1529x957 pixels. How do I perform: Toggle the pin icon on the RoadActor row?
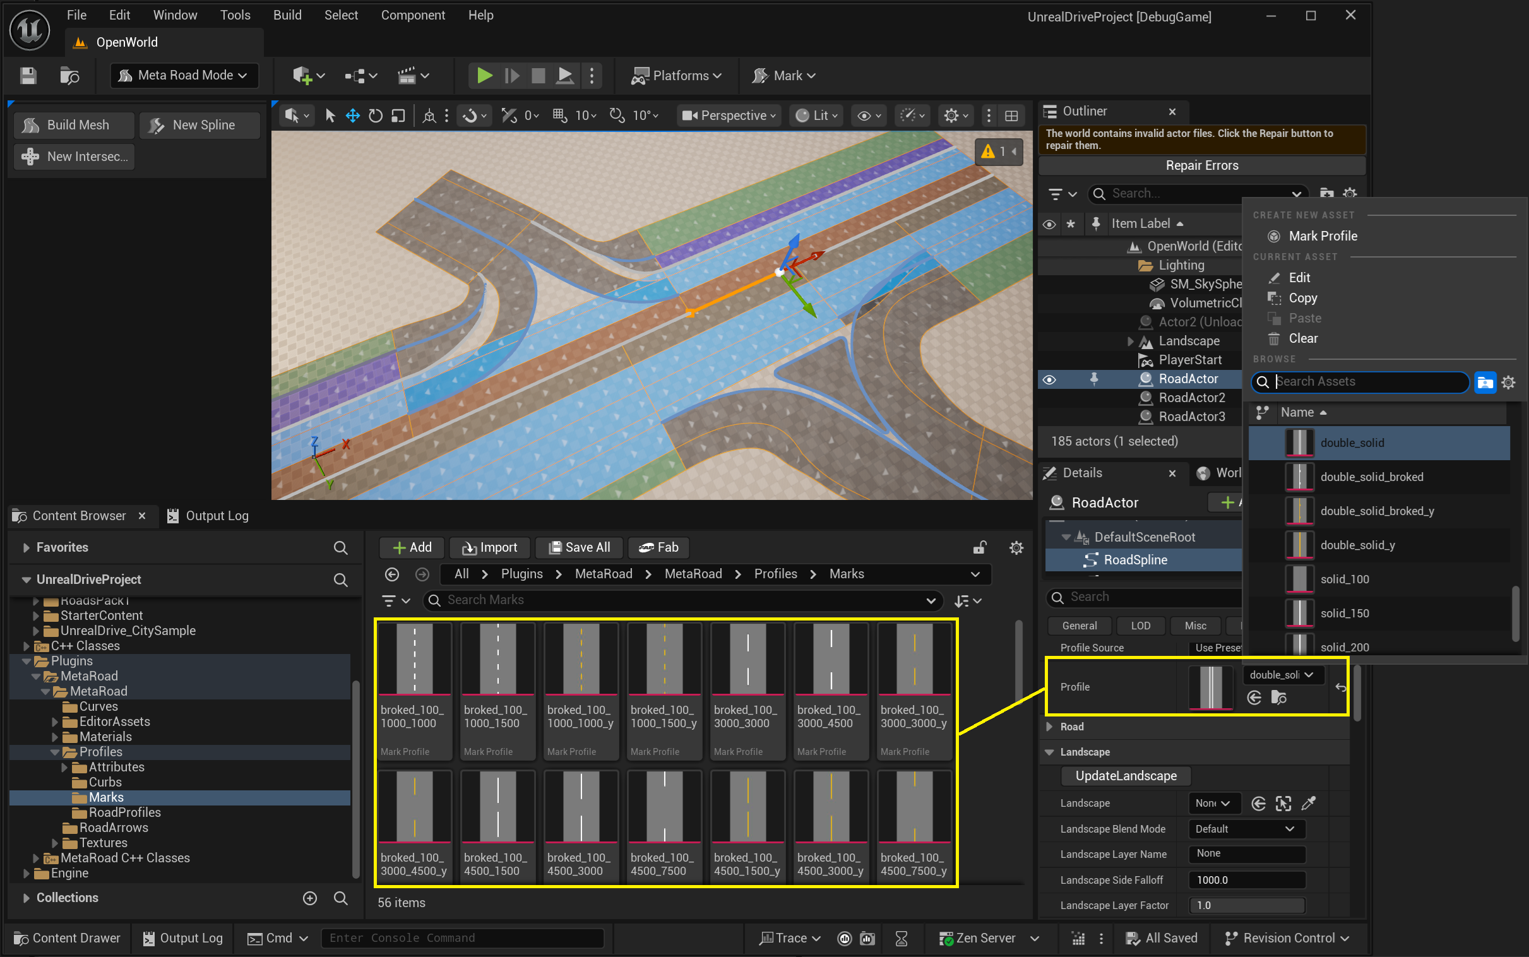pos(1093,379)
